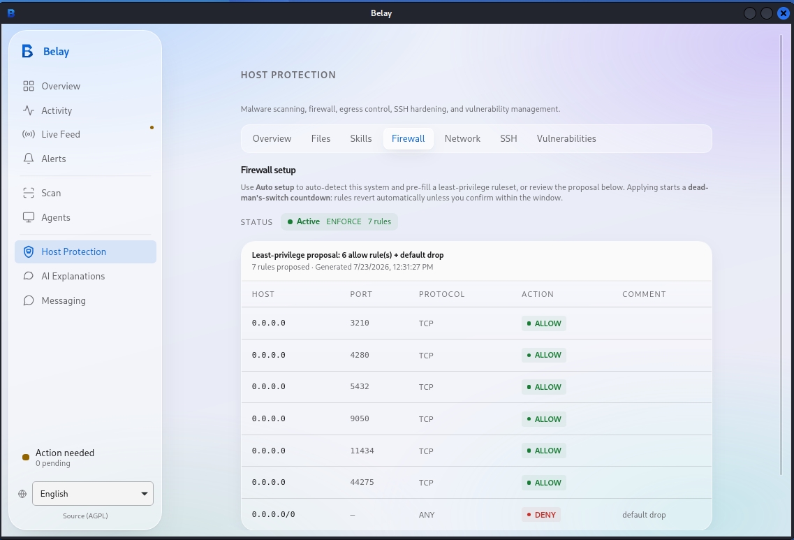Click the AI Explanations chat bubble icon
The width and height of the screenshot is (794, 540).
29,276
